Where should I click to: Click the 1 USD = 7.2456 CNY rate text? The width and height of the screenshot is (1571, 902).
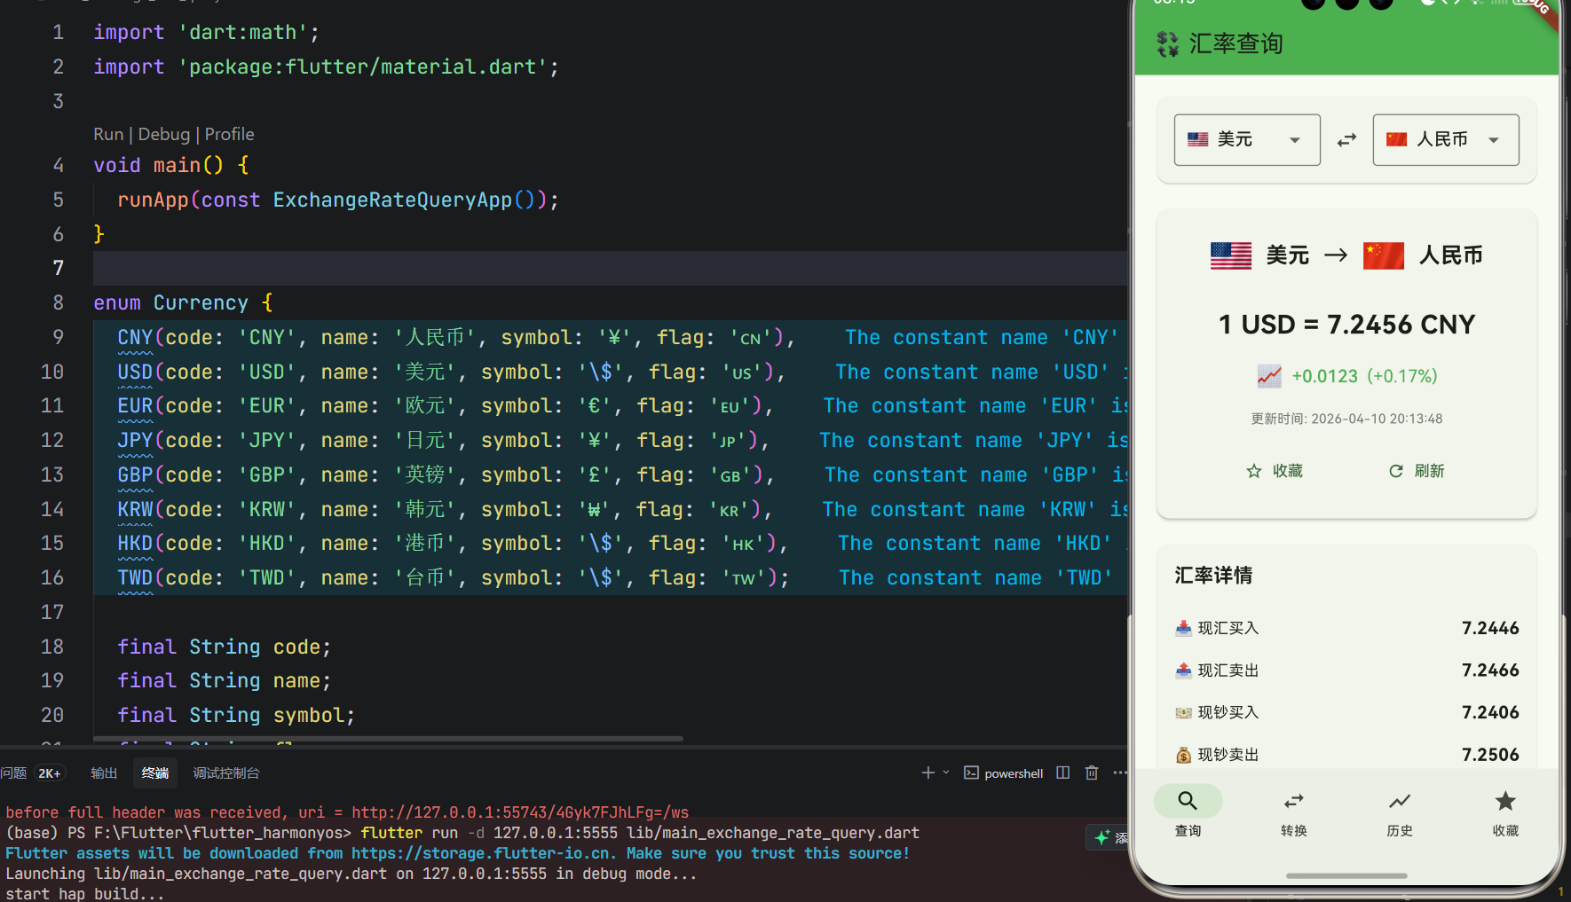point(1346,325)
